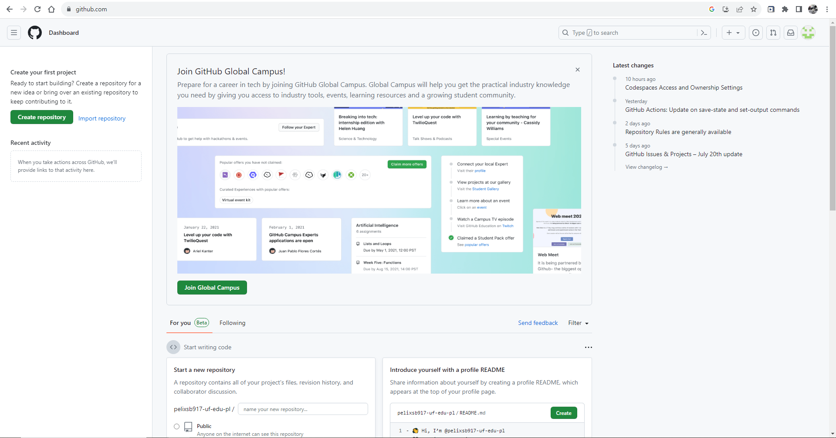836x438 pixels.
Task: Click the name your new repository field
Action: (303, 409)
